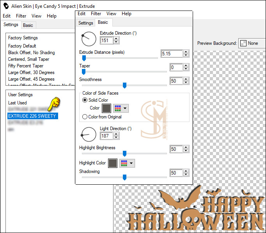Click the Light Direction angle dial

coord(89,134)
